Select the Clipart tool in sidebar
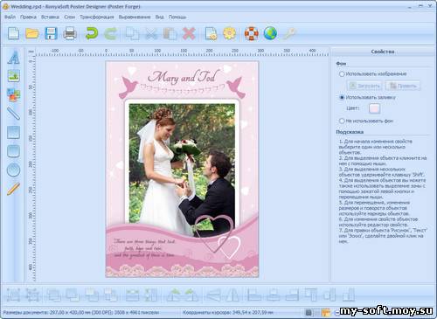 pyautogui.click(x=13, y=94)
